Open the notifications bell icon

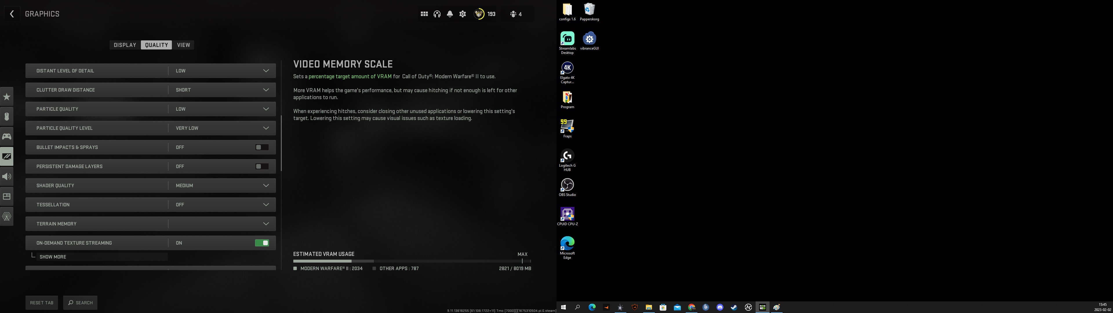click(450, 14)
